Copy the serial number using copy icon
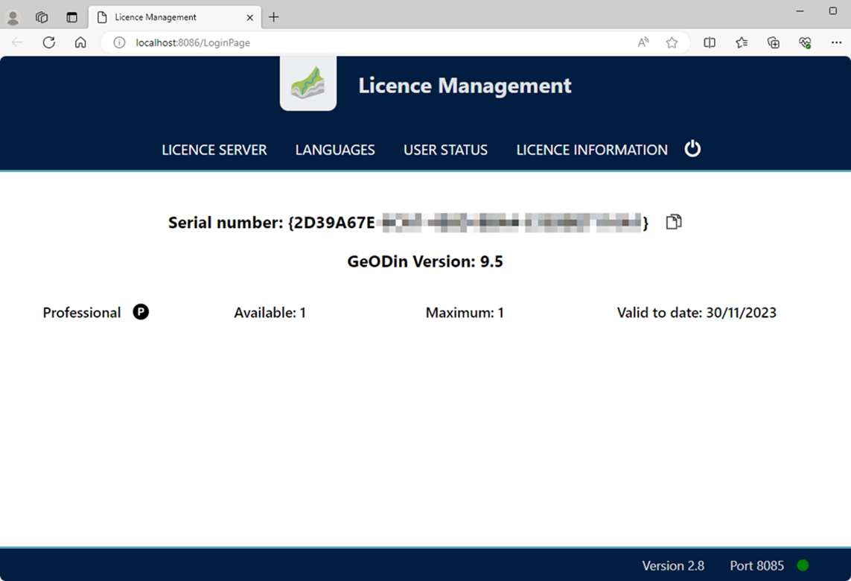Viewport: 851px width, 581px height. pos(673,222)
